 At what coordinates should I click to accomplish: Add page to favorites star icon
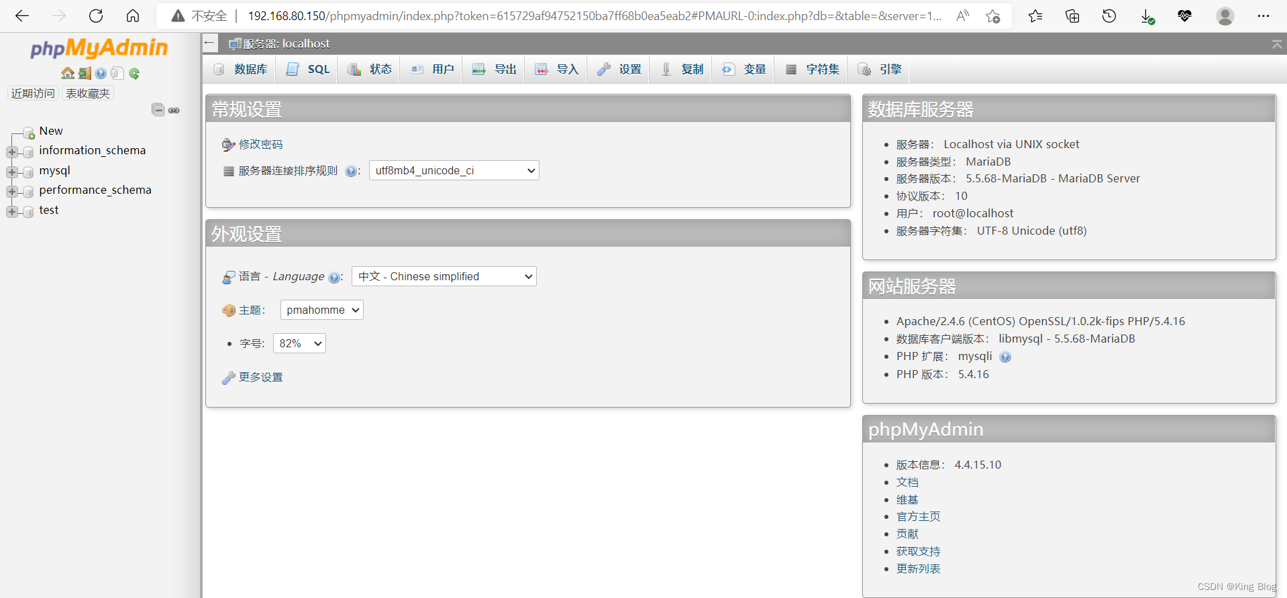click(x=993, y=16)
